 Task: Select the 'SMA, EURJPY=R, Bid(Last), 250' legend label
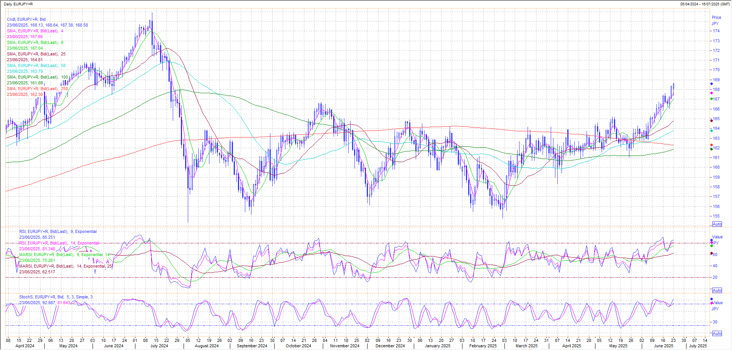37,89
